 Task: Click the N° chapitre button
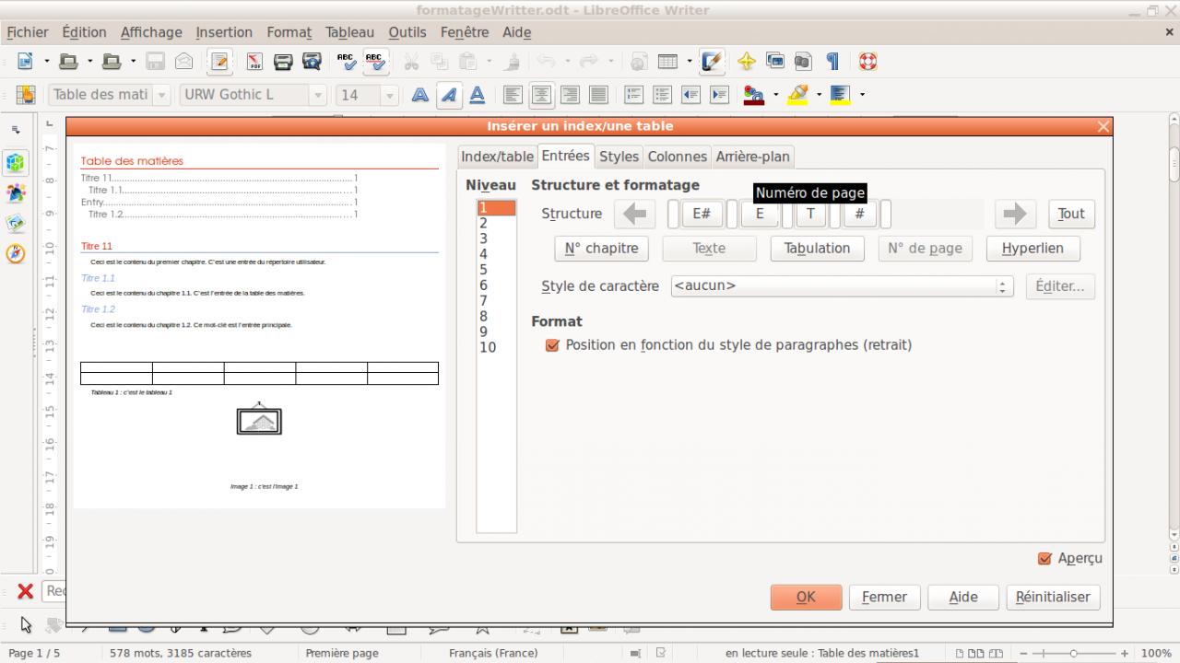click(601, 249)
